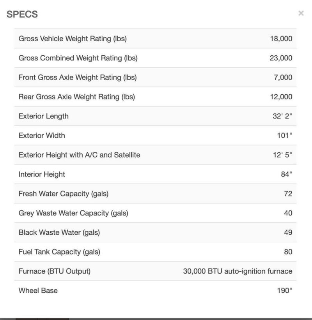Click the Fresh Water Capacity label
The width and height of the screenshot is (312, 320).
pyautogui.click(x=64, y=194)
